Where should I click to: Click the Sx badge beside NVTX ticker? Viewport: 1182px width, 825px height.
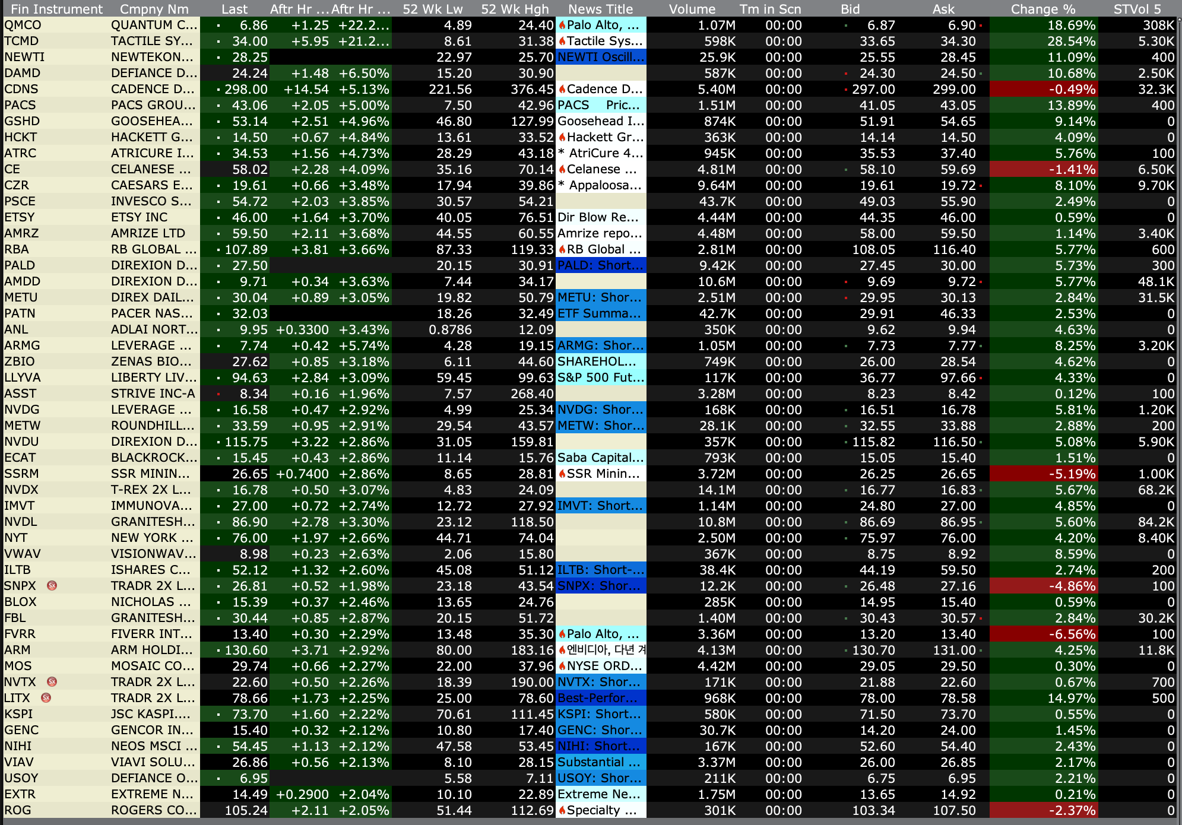point(52,682)
